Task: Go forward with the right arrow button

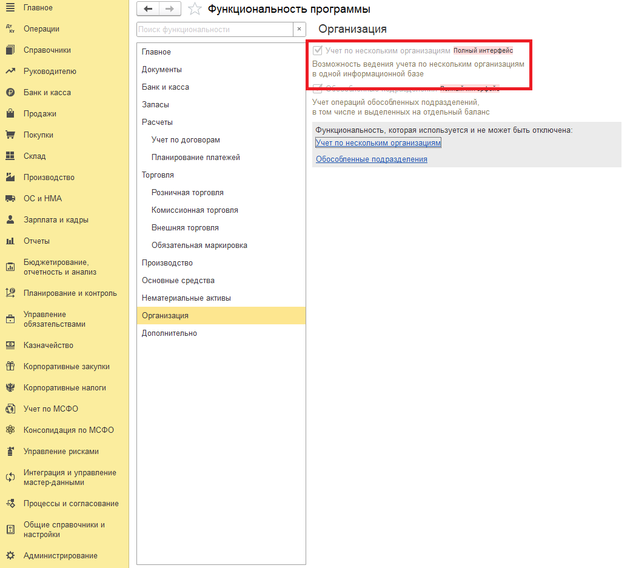Action: point(169,8)
